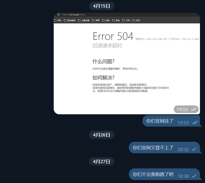Screen dimensions: 205x183
Task: Click the gray double checkmark on the image timestamp
Action: tap(193, 109)
